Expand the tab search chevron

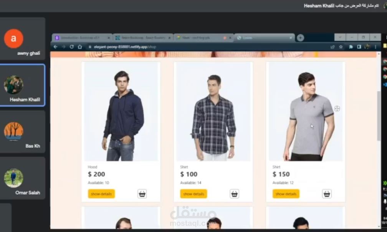[340, 37]
